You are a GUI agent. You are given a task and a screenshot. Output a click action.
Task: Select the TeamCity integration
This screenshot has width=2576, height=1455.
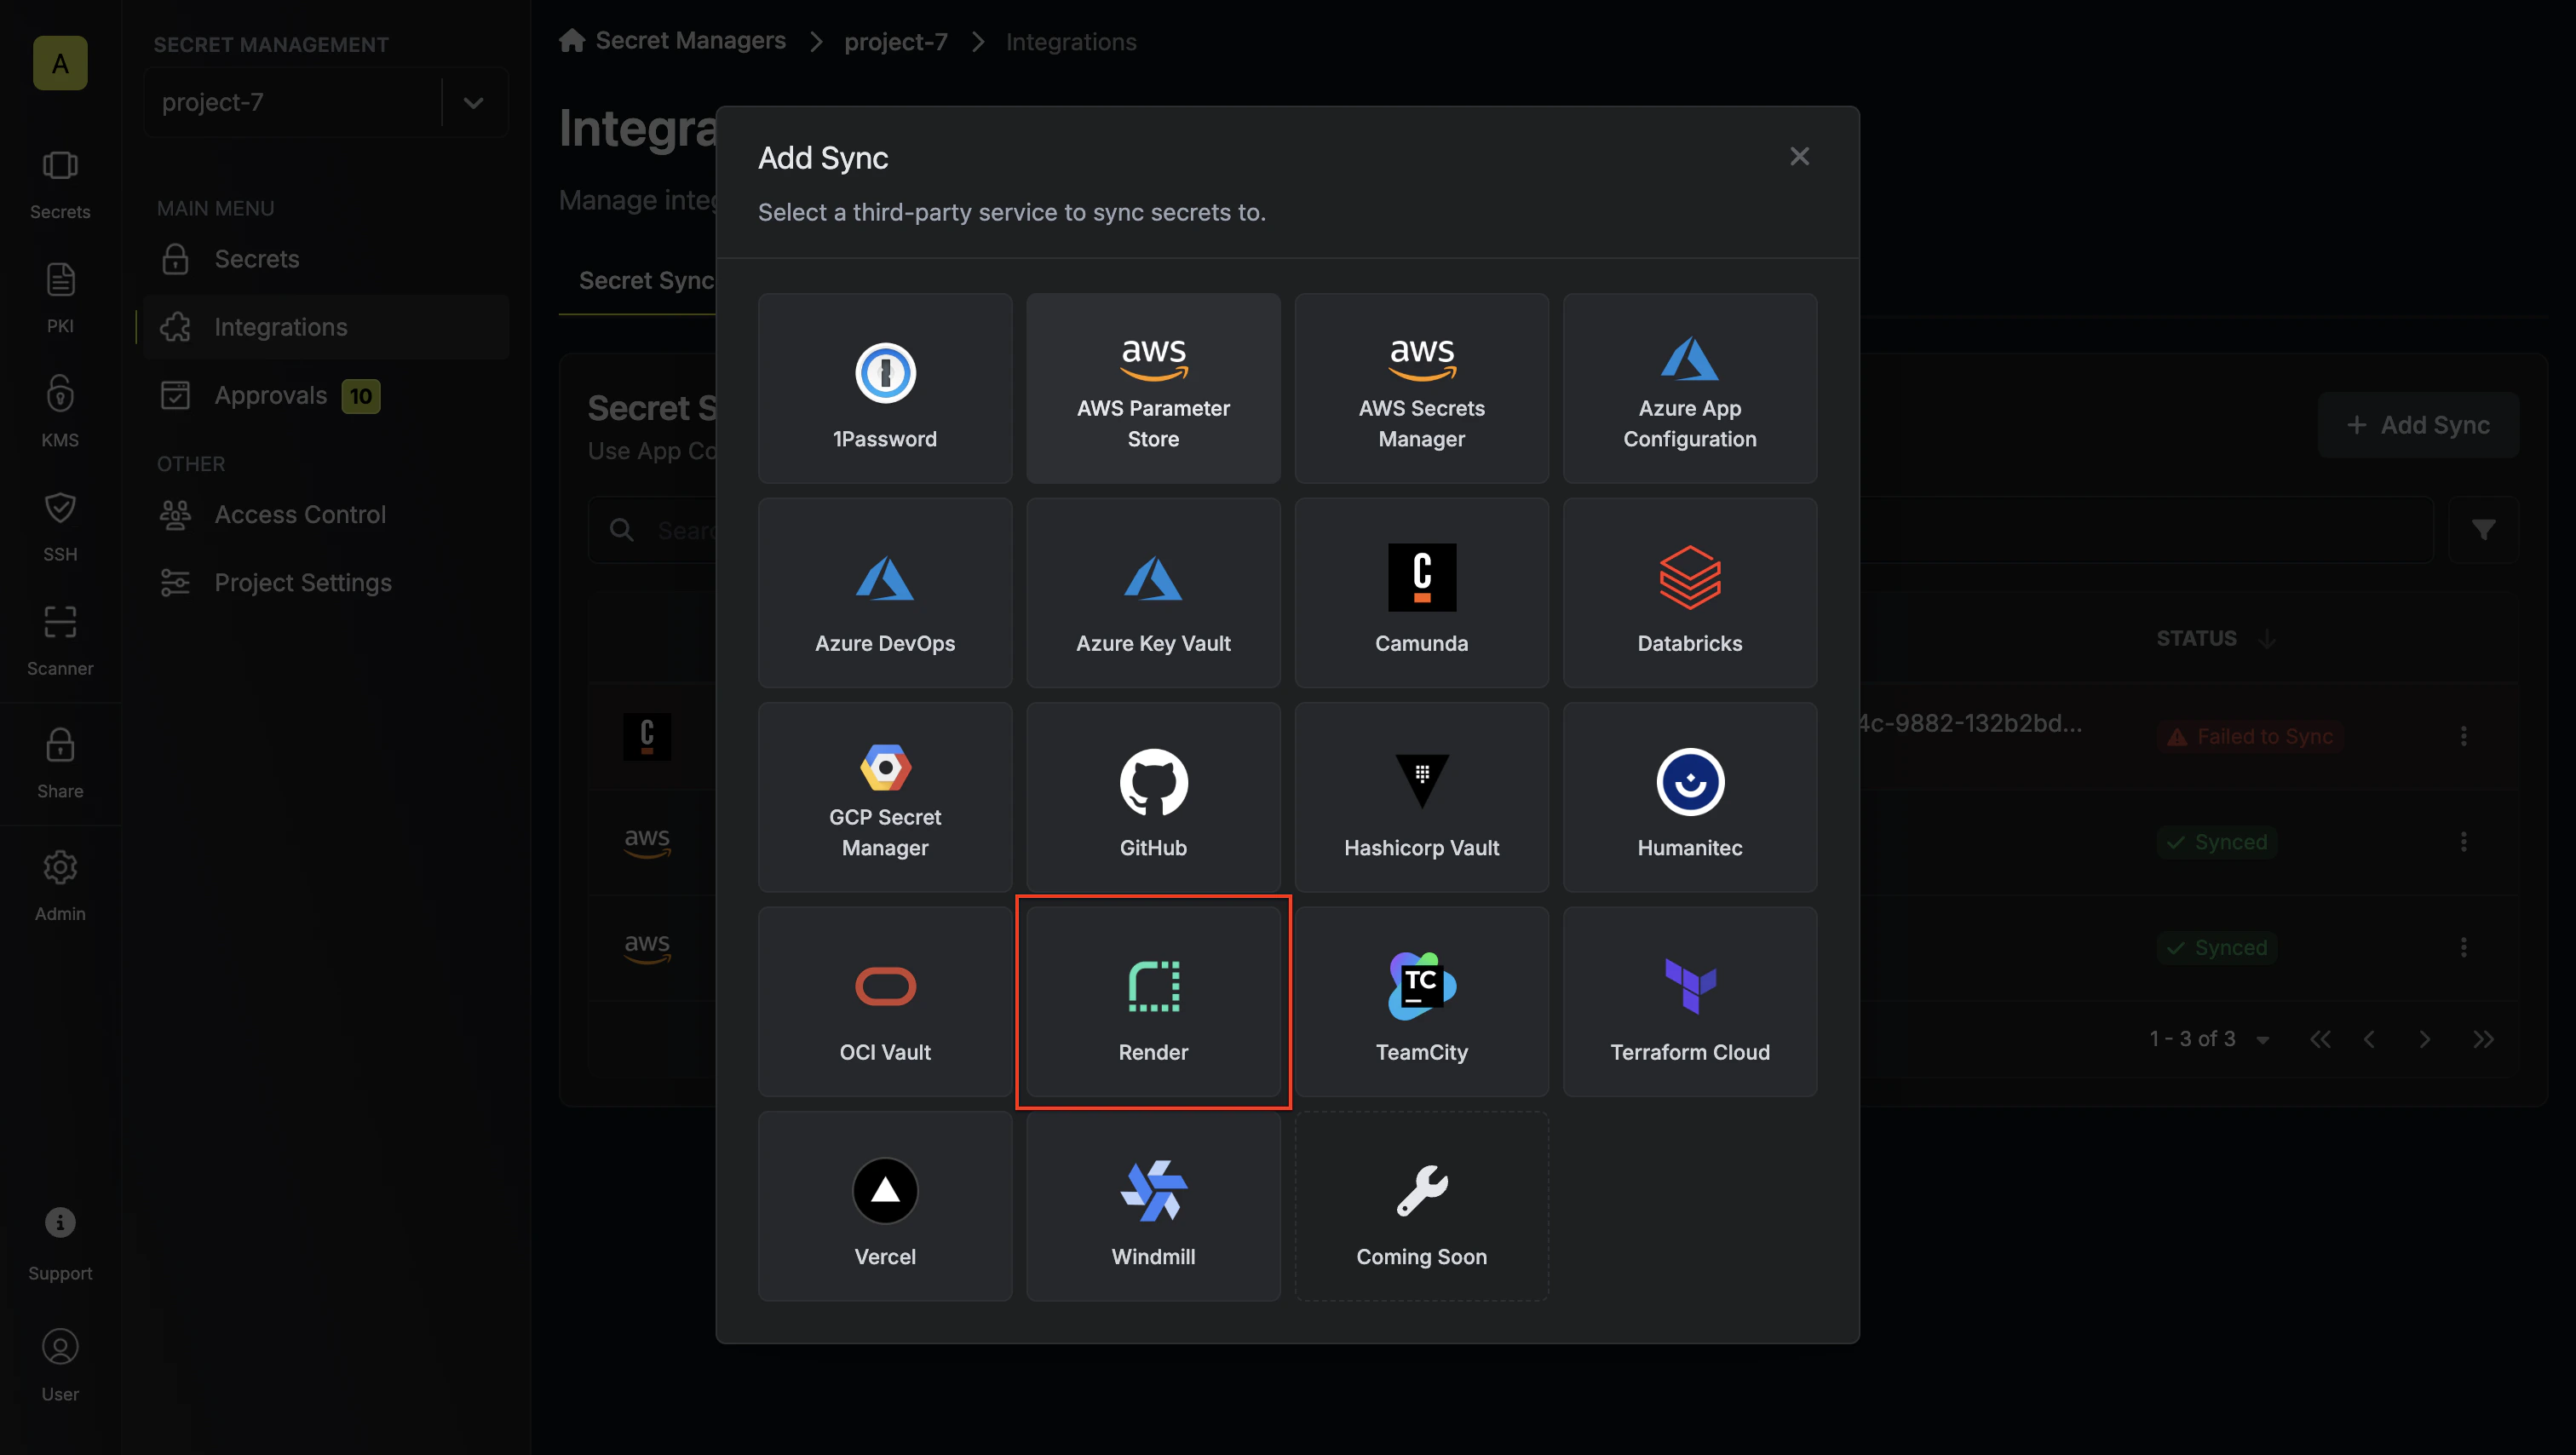pos(1421,1001)
